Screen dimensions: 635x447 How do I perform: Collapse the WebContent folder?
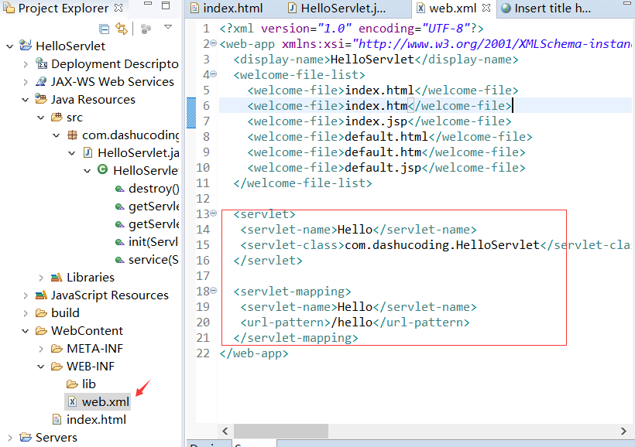(26, 331)
